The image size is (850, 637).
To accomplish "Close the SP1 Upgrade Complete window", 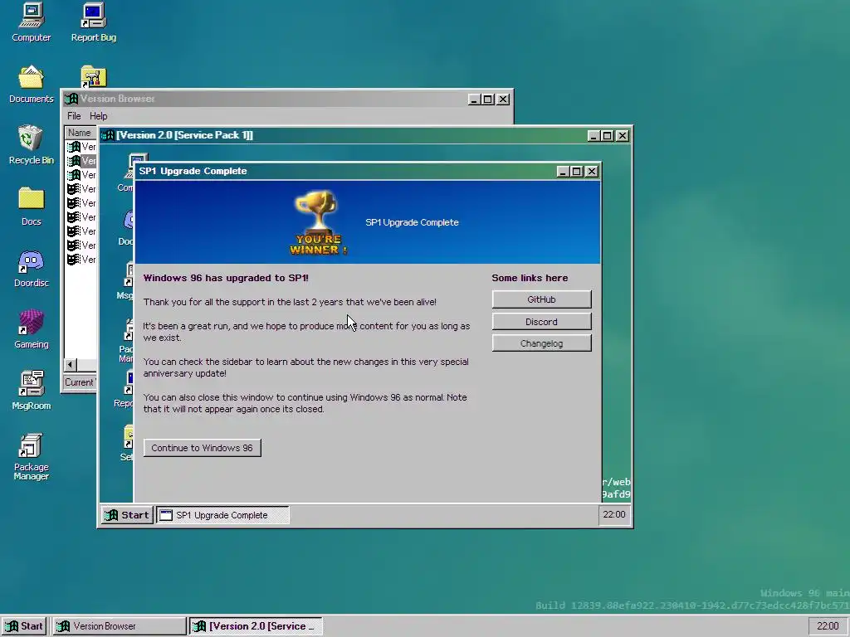I will click(x=592, y=172).
